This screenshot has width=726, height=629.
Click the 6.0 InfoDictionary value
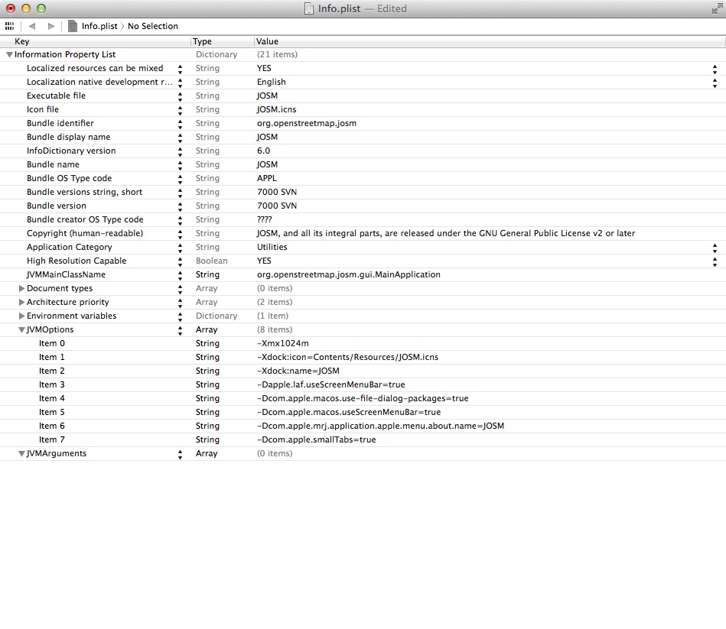[x=263, y=151]
